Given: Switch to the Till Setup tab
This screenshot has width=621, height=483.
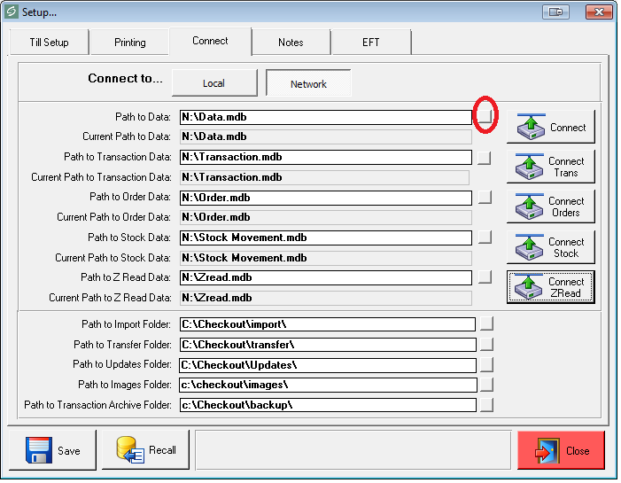Looking at the screenshot, I should [x=48, y=43].
